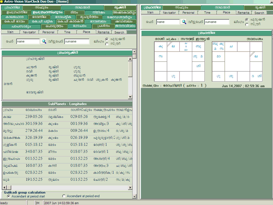Open the Navigator tab in the left pane

point(29,32)
